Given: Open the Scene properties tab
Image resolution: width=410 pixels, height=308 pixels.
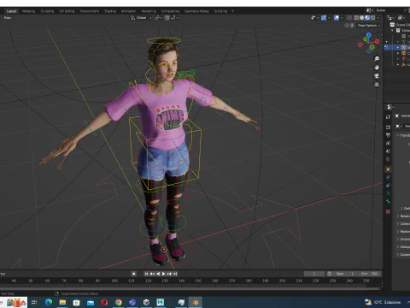Looking at the screenshot, I should 388,151.
